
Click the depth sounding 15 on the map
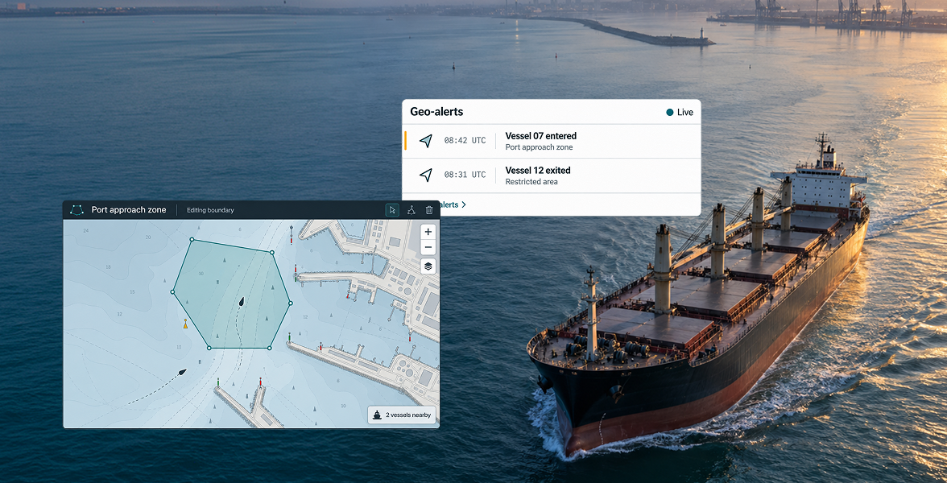(132, 291)
